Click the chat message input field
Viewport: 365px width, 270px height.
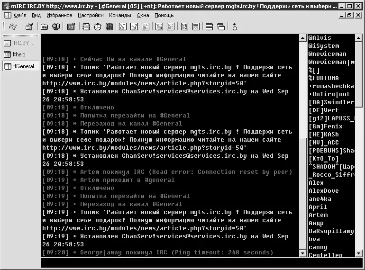(201, 263)
